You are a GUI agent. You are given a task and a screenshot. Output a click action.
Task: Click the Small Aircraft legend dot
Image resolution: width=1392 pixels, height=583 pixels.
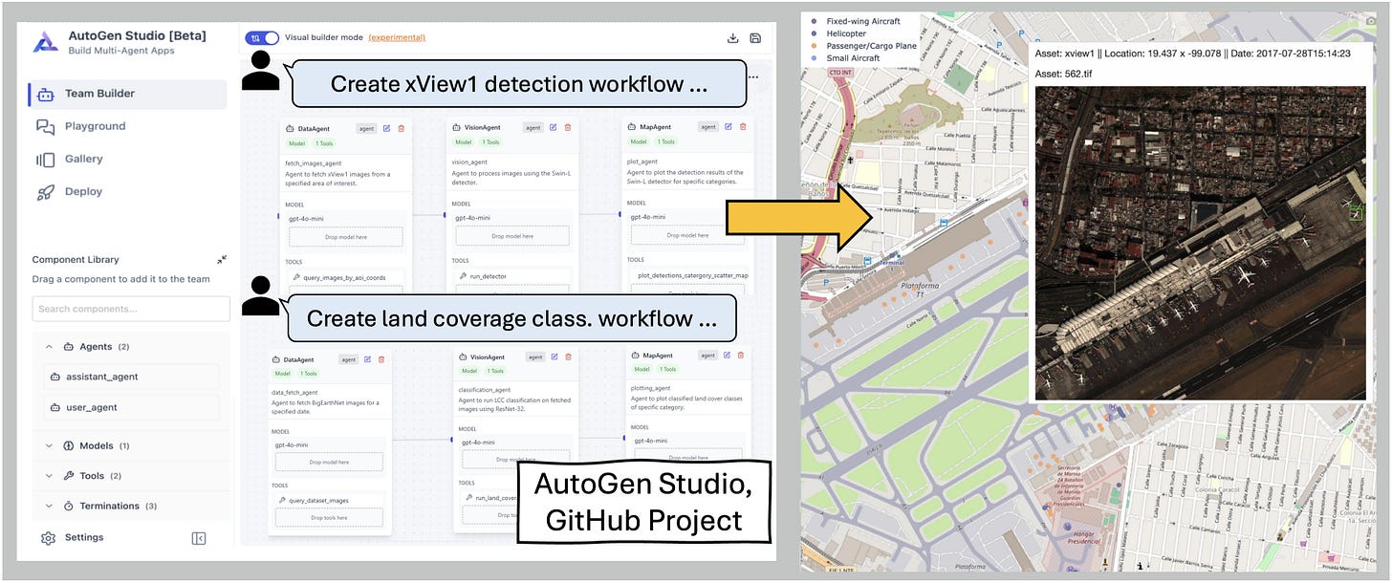[x=814, y=58]
